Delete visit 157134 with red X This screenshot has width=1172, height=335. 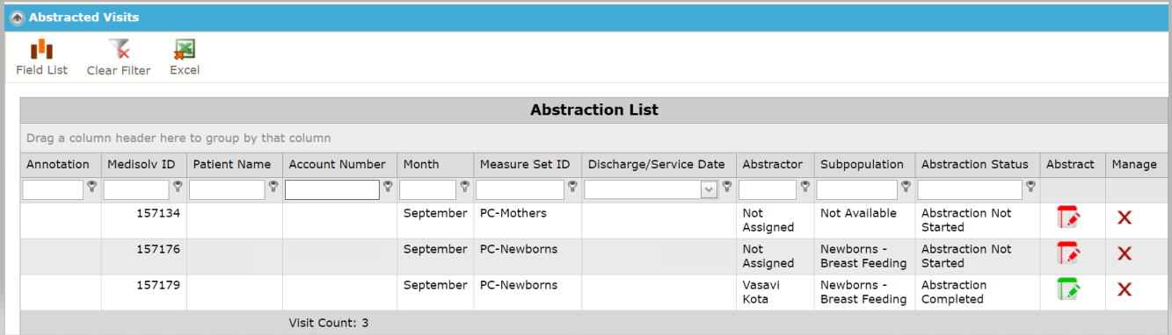click(x=1125, y=218)
